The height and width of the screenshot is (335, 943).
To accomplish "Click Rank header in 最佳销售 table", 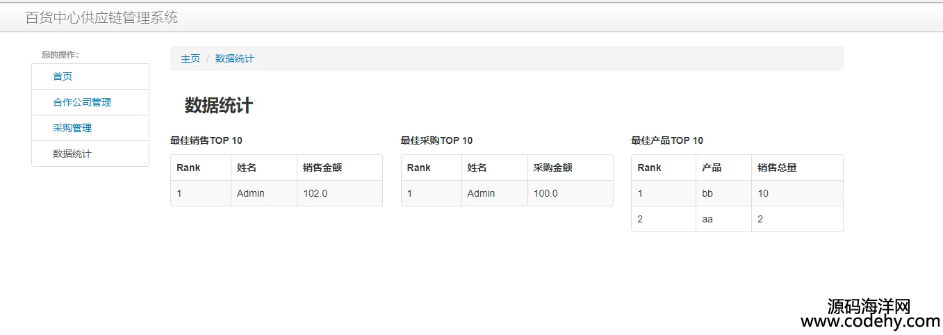I will coord(188,167).
